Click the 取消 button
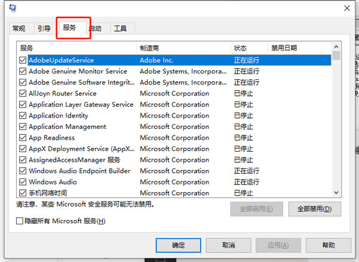The height and width of the screenshot is (262, 359). (x=229, y=245)
